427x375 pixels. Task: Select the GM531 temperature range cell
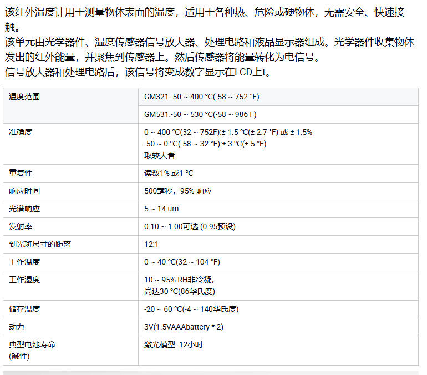pos(200,114)
